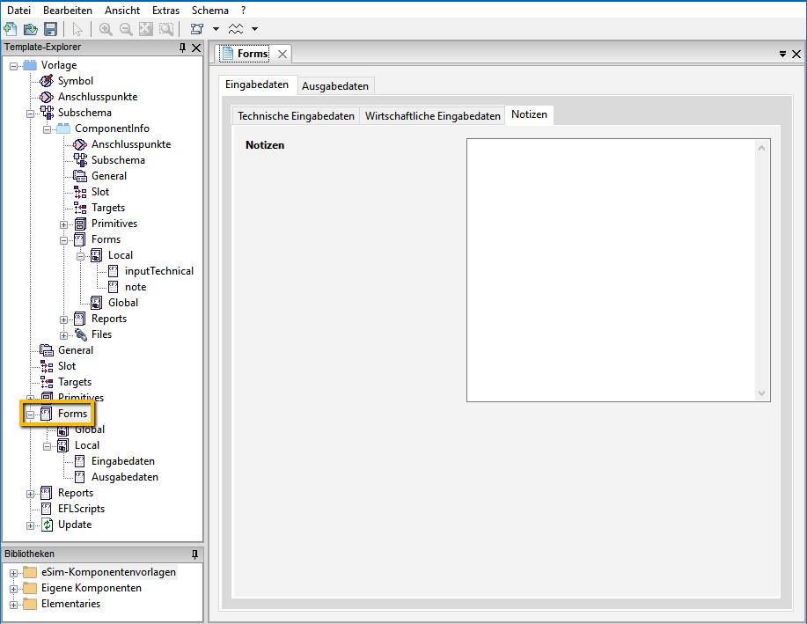Click the inputTechnical form icon
The height and width of the screenshot is (624, 807).
click(x=114, y=271)
